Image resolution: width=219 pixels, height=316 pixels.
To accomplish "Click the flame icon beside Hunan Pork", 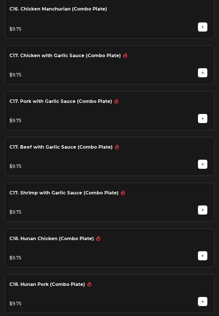I will click(89, 284).
